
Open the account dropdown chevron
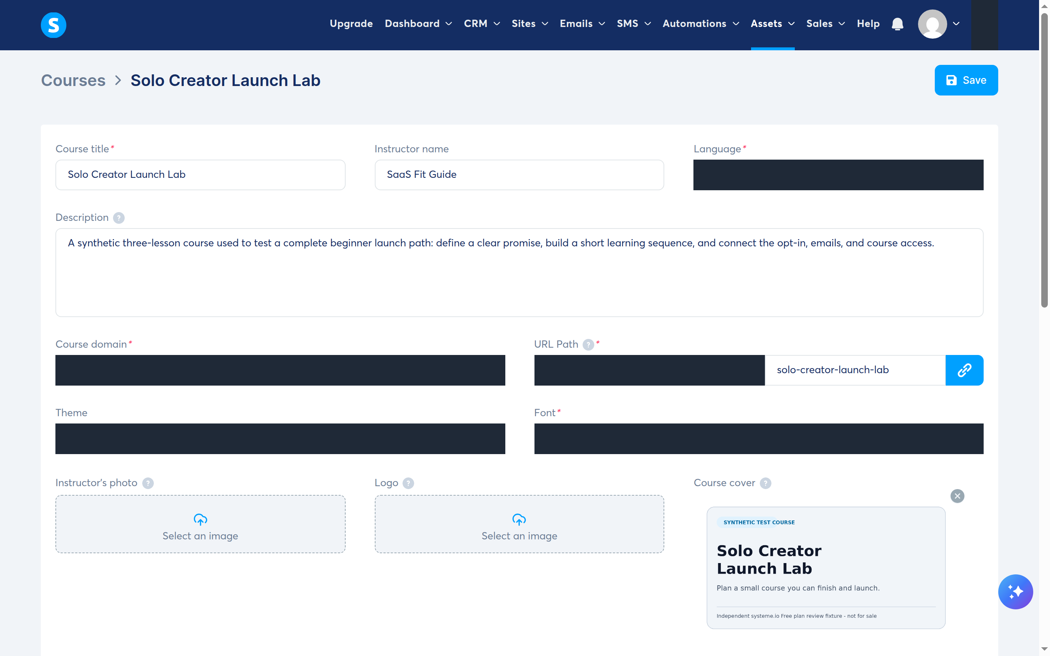point(956,24)
